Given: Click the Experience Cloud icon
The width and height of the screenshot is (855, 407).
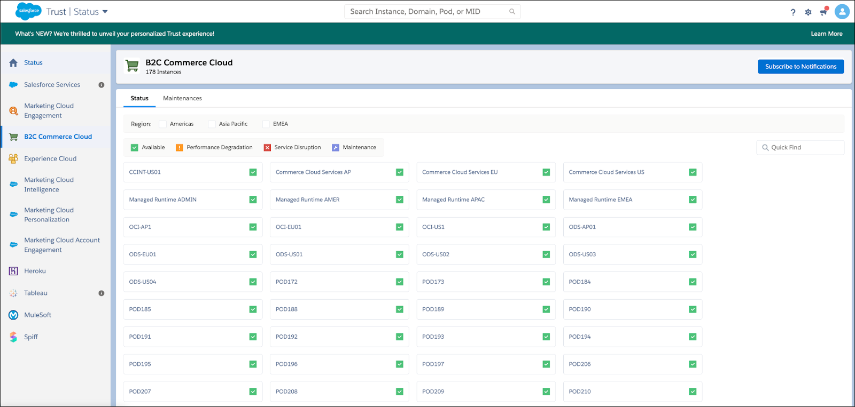Looking at the screenshot, I should [13, 158].
